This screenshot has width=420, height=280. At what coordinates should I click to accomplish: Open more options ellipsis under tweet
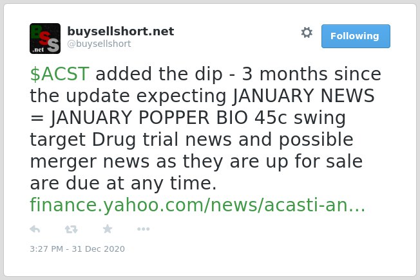tap(143, 229)
